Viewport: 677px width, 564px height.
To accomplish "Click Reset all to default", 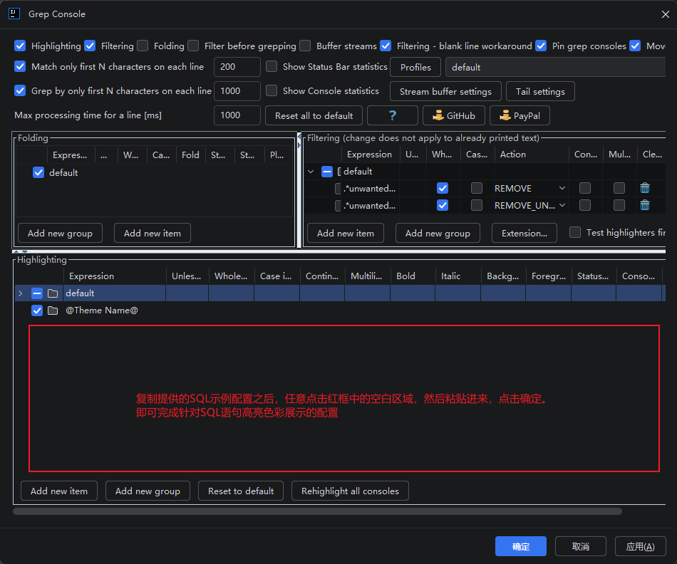I will [x=314, y=115].
